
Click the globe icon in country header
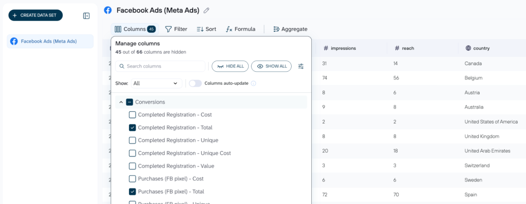coord(468,48)
